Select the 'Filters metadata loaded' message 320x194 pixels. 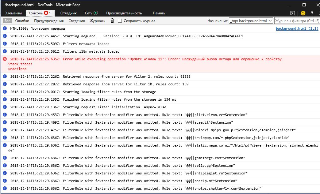(x=60, y=44)
